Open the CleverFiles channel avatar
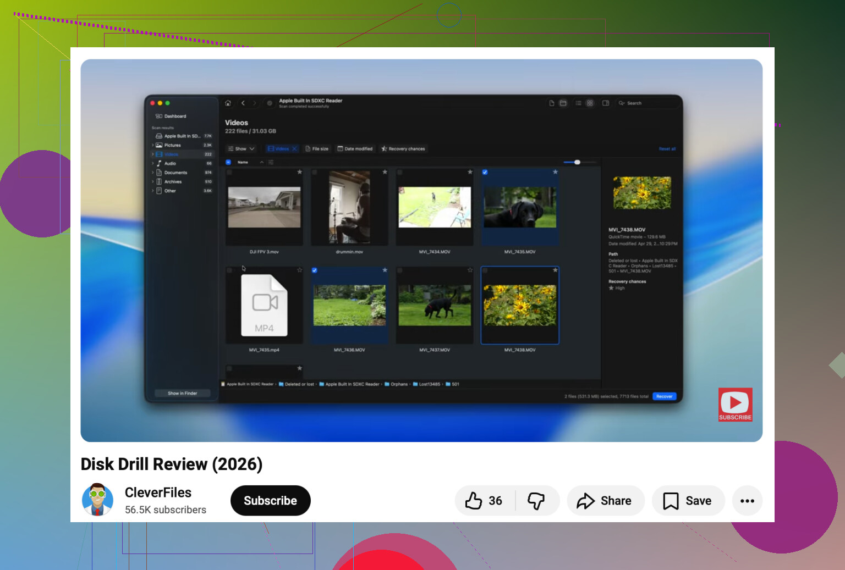 click(x=97, y=500)
